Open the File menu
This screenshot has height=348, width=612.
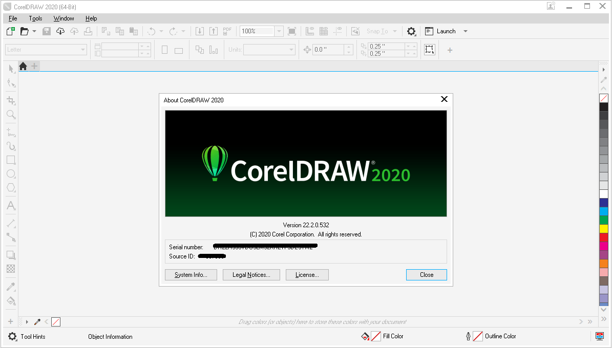[13, 18]
